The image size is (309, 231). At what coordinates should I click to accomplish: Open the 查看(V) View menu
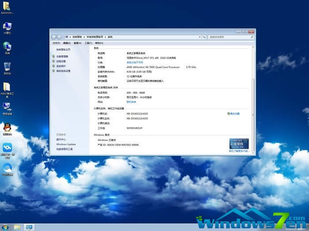(77, 43)
